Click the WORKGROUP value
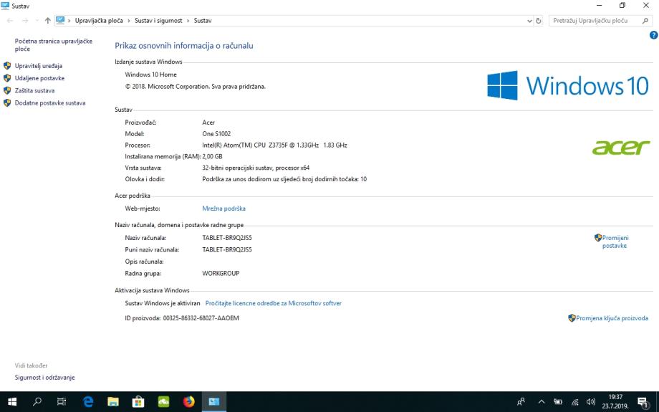 [x=221, y=273]
